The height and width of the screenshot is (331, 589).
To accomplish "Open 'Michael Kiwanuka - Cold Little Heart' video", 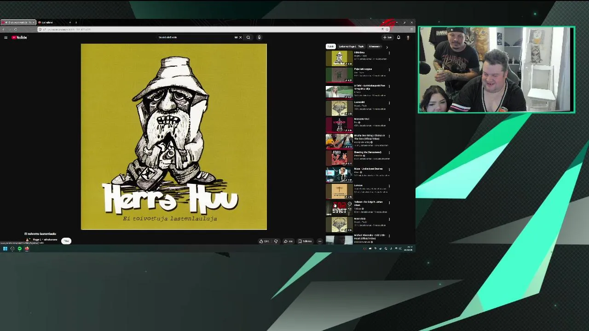I will coord(370,236).
